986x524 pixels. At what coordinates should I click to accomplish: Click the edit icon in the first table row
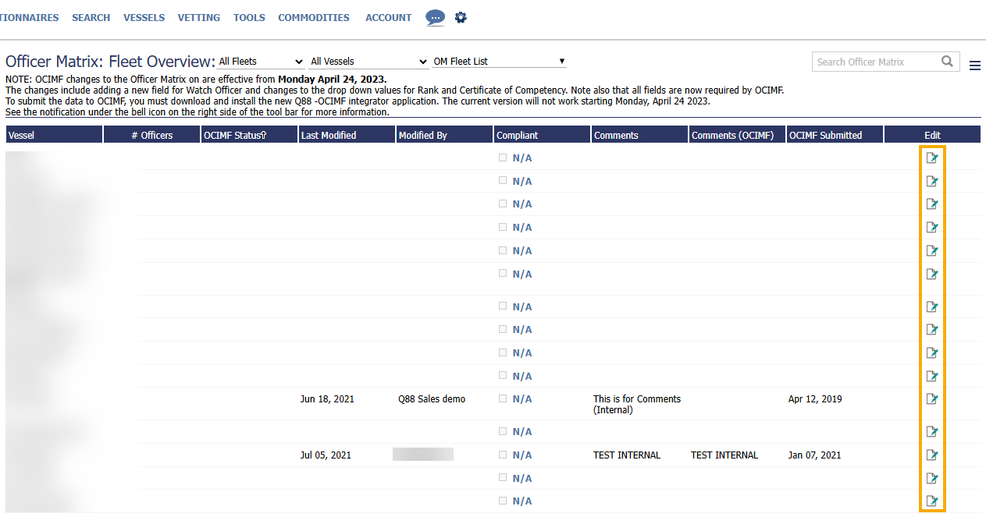931,158
